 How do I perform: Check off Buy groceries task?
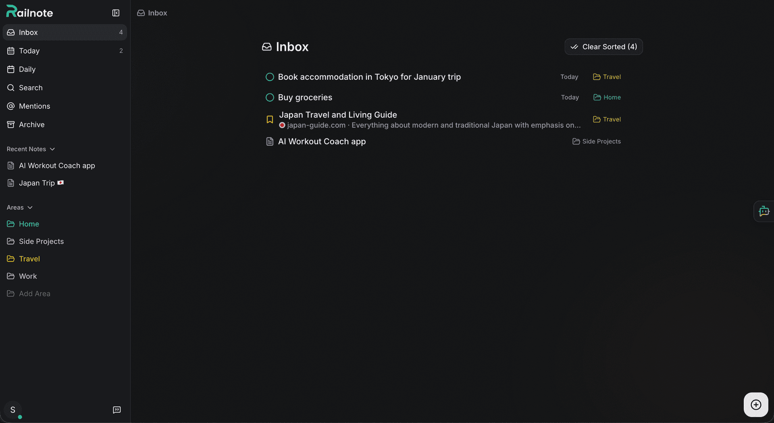click(x=270, y=97)
